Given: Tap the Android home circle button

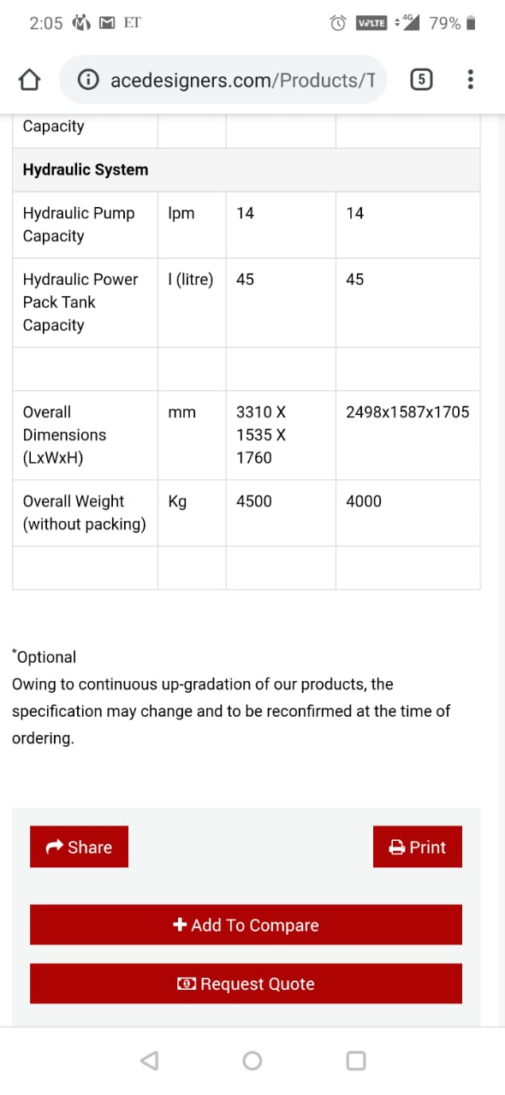Looking at the screenshot, I should (253, 1061).
